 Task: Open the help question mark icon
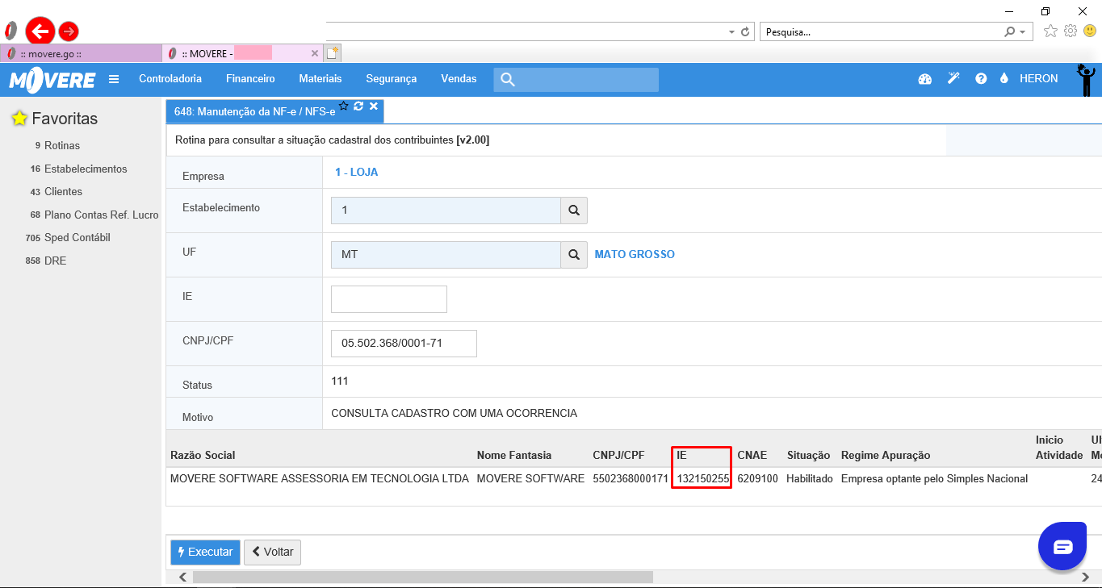tap(981, 79)
